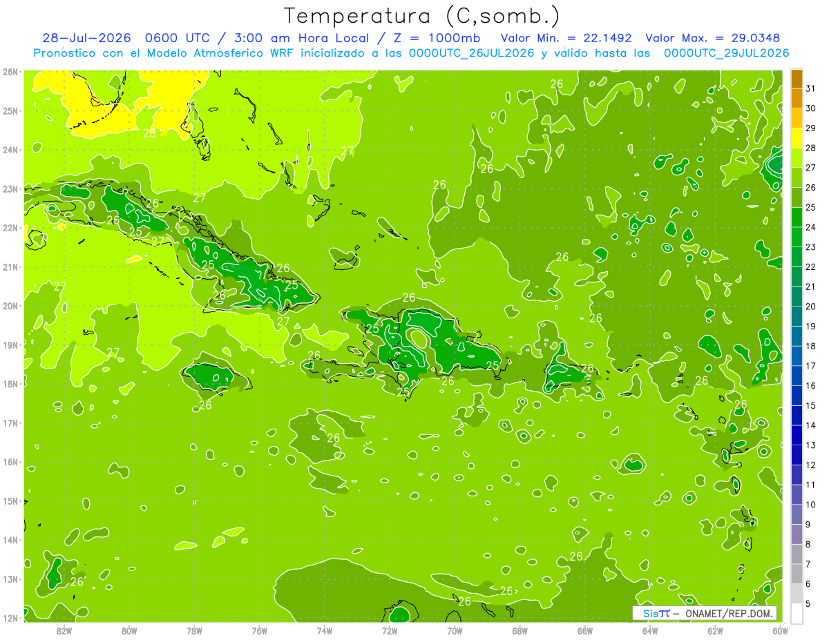Click the legend value '20'
This screenshot has width=829, height=640.
point(811,307)
